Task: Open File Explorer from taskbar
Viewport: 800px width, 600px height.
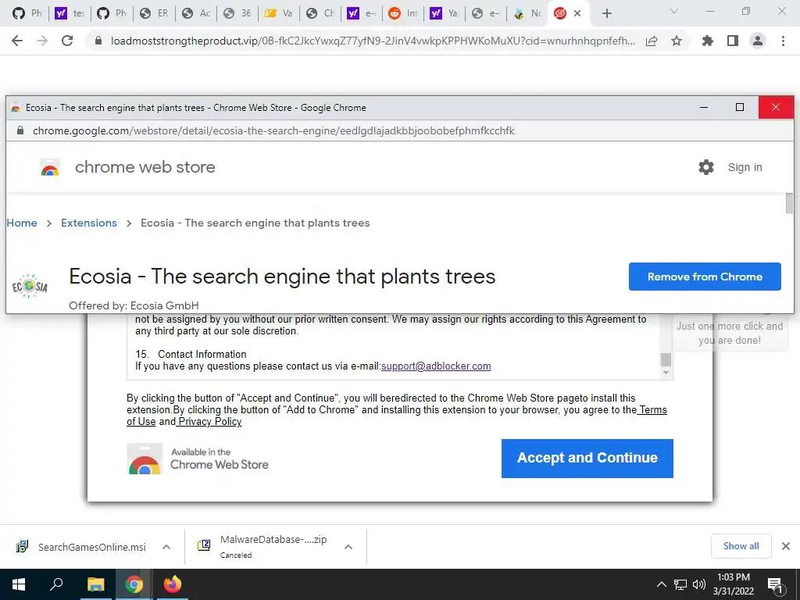Action: [x=95, y=584]
